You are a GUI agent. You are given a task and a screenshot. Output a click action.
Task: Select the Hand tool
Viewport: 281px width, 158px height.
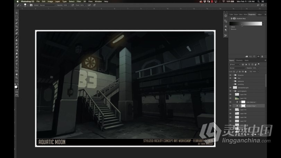(x=17, y=74)
